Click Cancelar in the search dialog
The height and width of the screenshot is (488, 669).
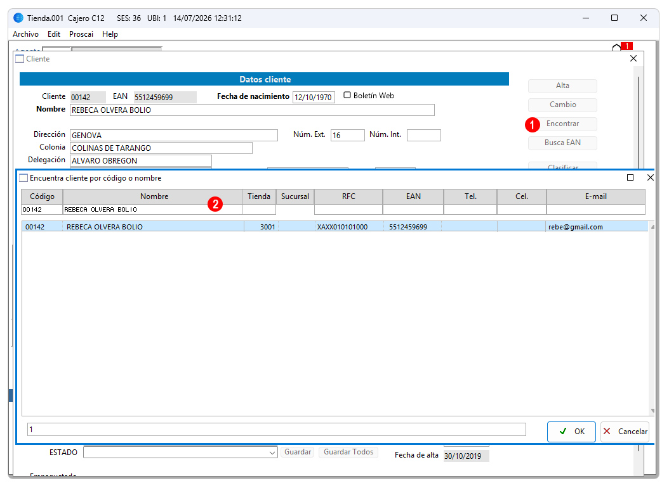[x=625, y=432]
